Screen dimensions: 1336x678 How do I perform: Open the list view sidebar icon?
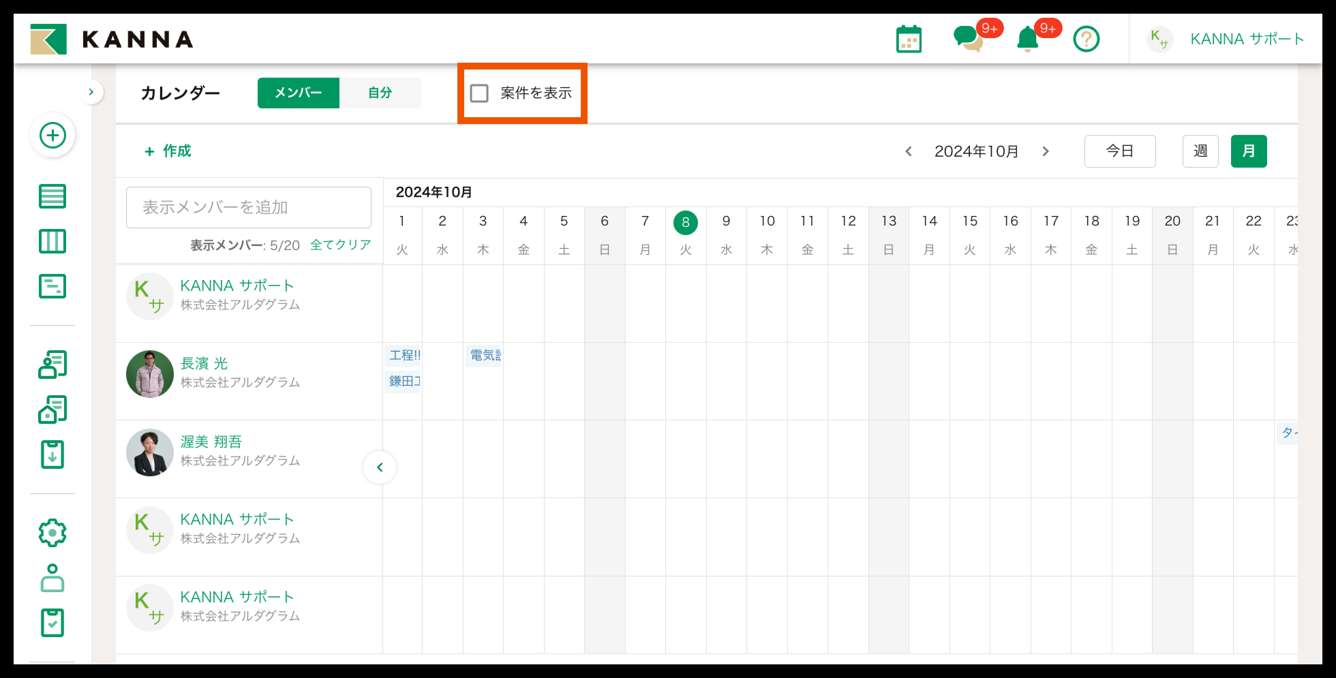click(52, 197)
